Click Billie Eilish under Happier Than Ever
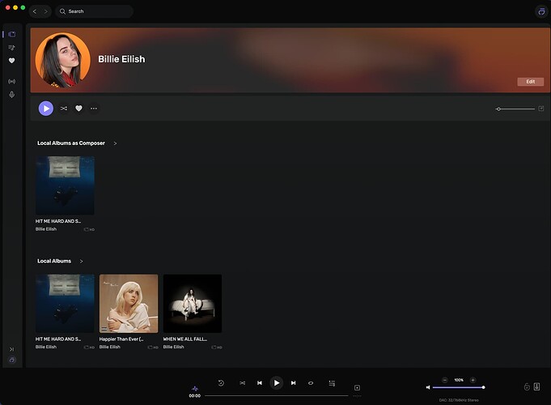The height and width of the screenshot is (405, 551). 110,347
